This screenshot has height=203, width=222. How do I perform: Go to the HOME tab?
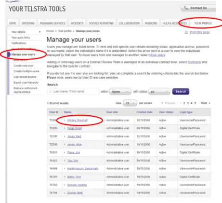(x=13, y=23)
